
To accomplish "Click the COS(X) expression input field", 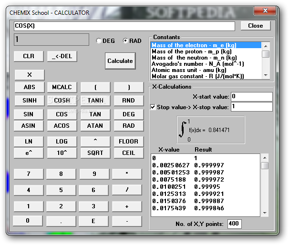I will click(x=124, y=26).
